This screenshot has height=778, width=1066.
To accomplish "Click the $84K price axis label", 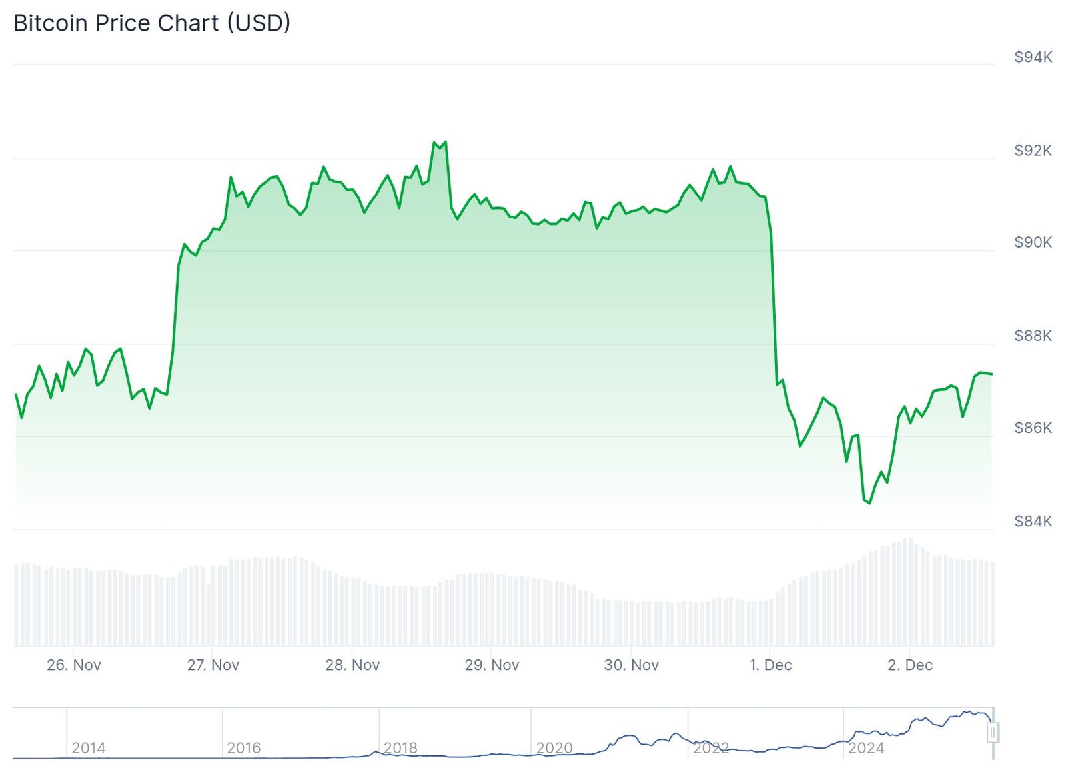I will pyautogui.click(x=1033, y=521).
